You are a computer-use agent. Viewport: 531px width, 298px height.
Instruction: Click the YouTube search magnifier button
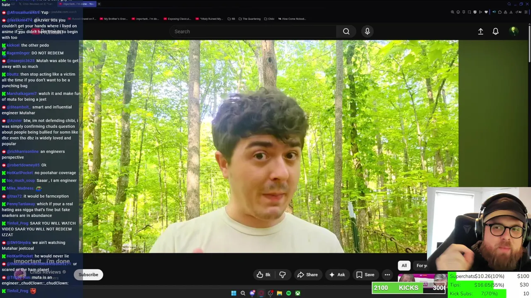pos(346,31)
